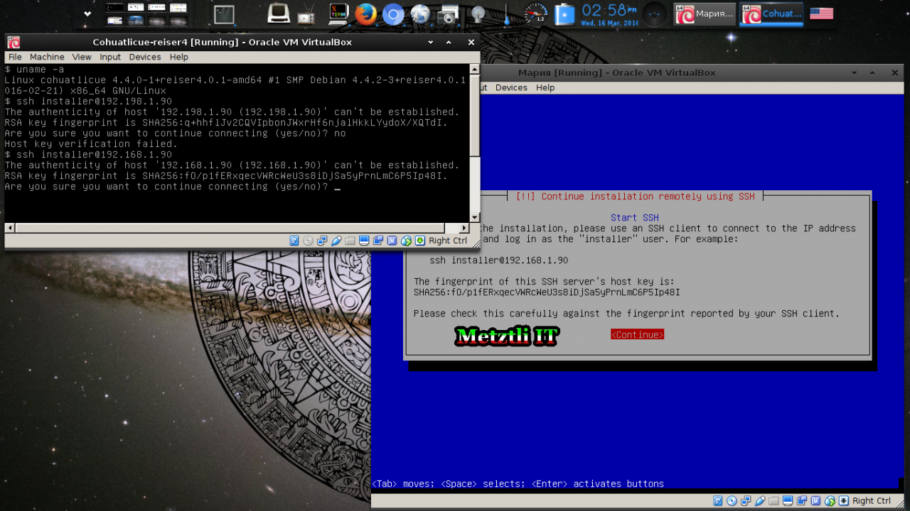
Task: Expand the panel down-chevron at top left
Action: (87, 13)
